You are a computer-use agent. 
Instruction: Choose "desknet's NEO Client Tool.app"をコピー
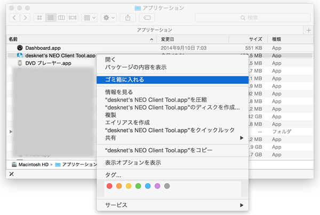pyautogui.click(x=172, y=150)
